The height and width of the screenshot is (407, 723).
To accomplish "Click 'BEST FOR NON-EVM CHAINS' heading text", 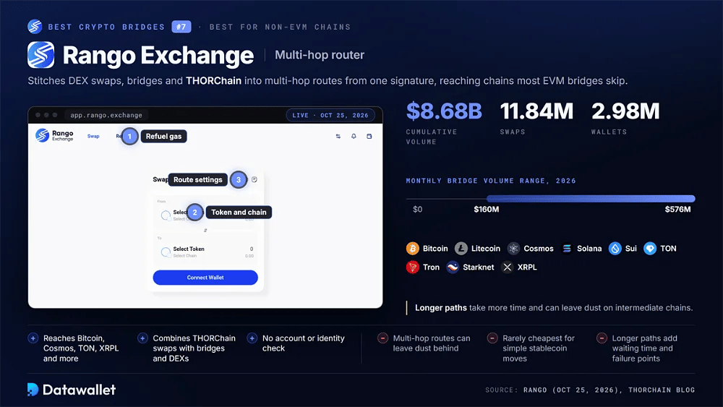I will click(280, 27).
